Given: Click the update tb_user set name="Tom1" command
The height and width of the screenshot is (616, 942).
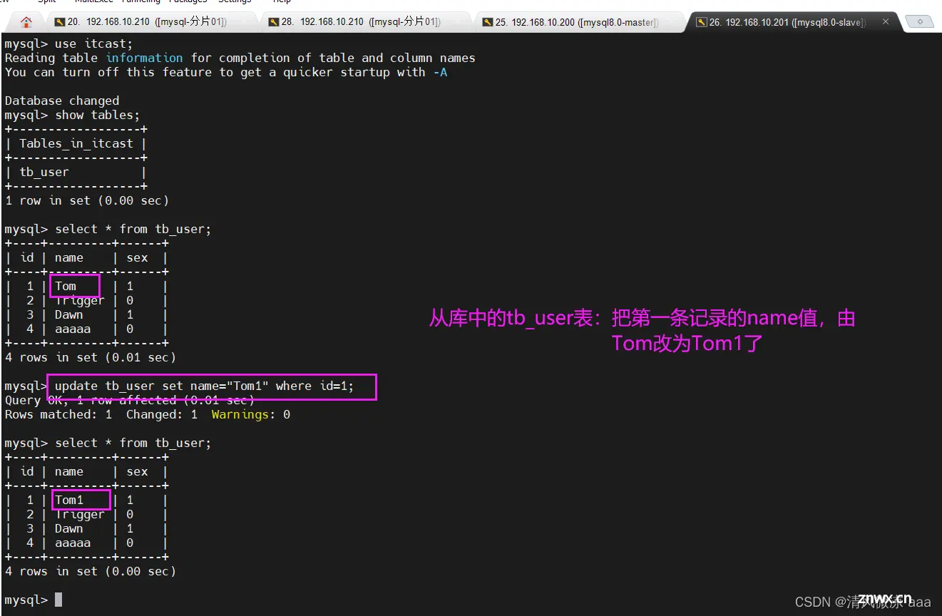Looking at the screenshot, I should click(205, 386).
